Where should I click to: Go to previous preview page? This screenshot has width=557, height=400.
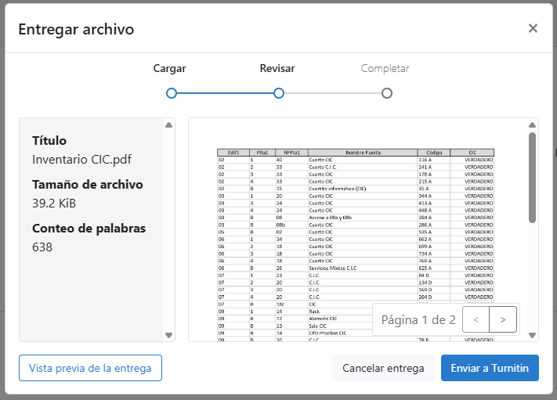click(x=476, y=319)
